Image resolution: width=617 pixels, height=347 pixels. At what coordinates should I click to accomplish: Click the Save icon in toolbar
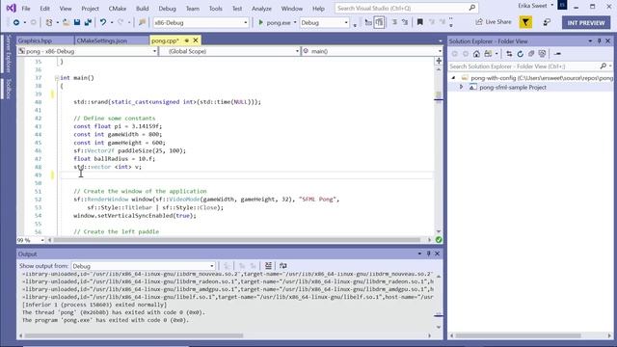(x=77, y=23)
